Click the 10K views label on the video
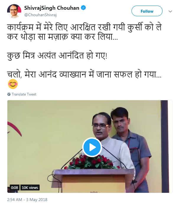The image size is (180, 204). point(30,187)
